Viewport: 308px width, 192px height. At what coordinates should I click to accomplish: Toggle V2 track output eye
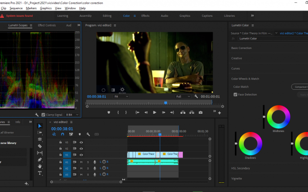pyautogui.click(x=81, y=148)
